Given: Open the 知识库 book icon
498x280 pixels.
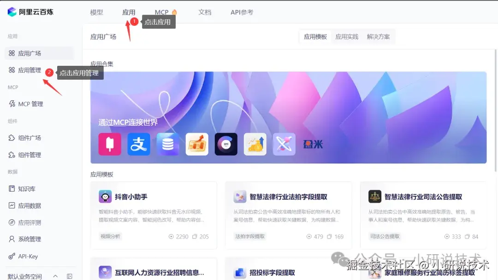Looking at the screenshot, I should pyautogui.click(x=12, y=189).
